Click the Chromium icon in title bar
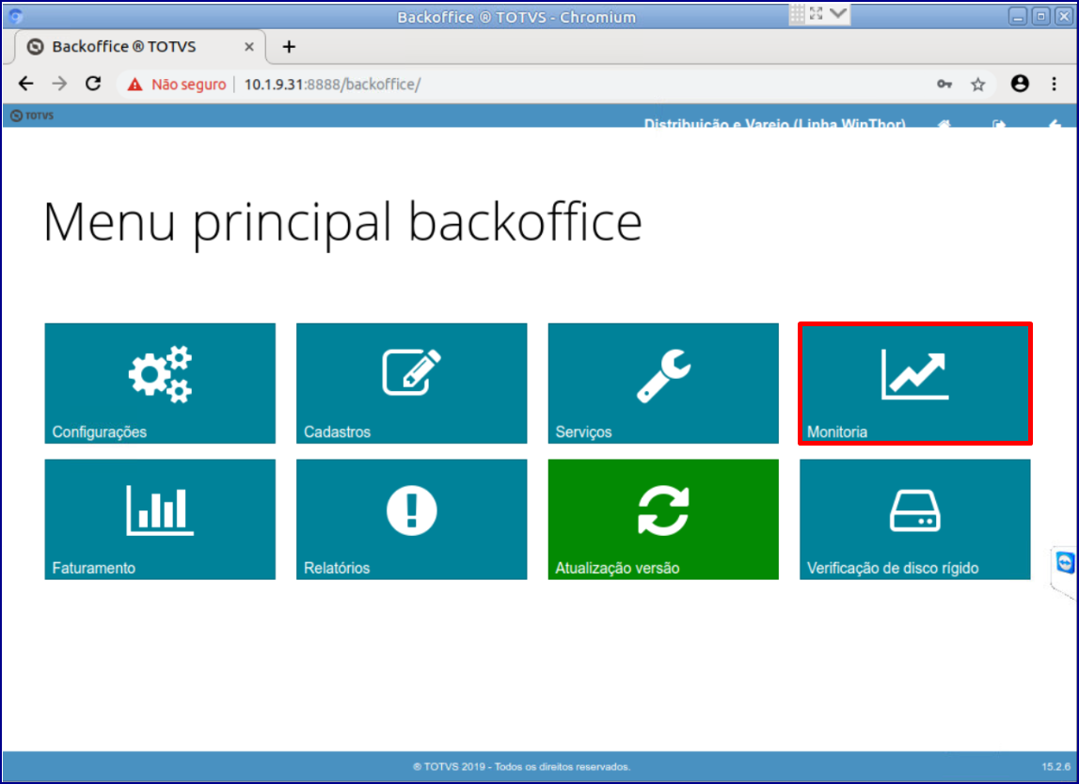The width and height of the screenshot is (1079, 784). click(15, 16)
